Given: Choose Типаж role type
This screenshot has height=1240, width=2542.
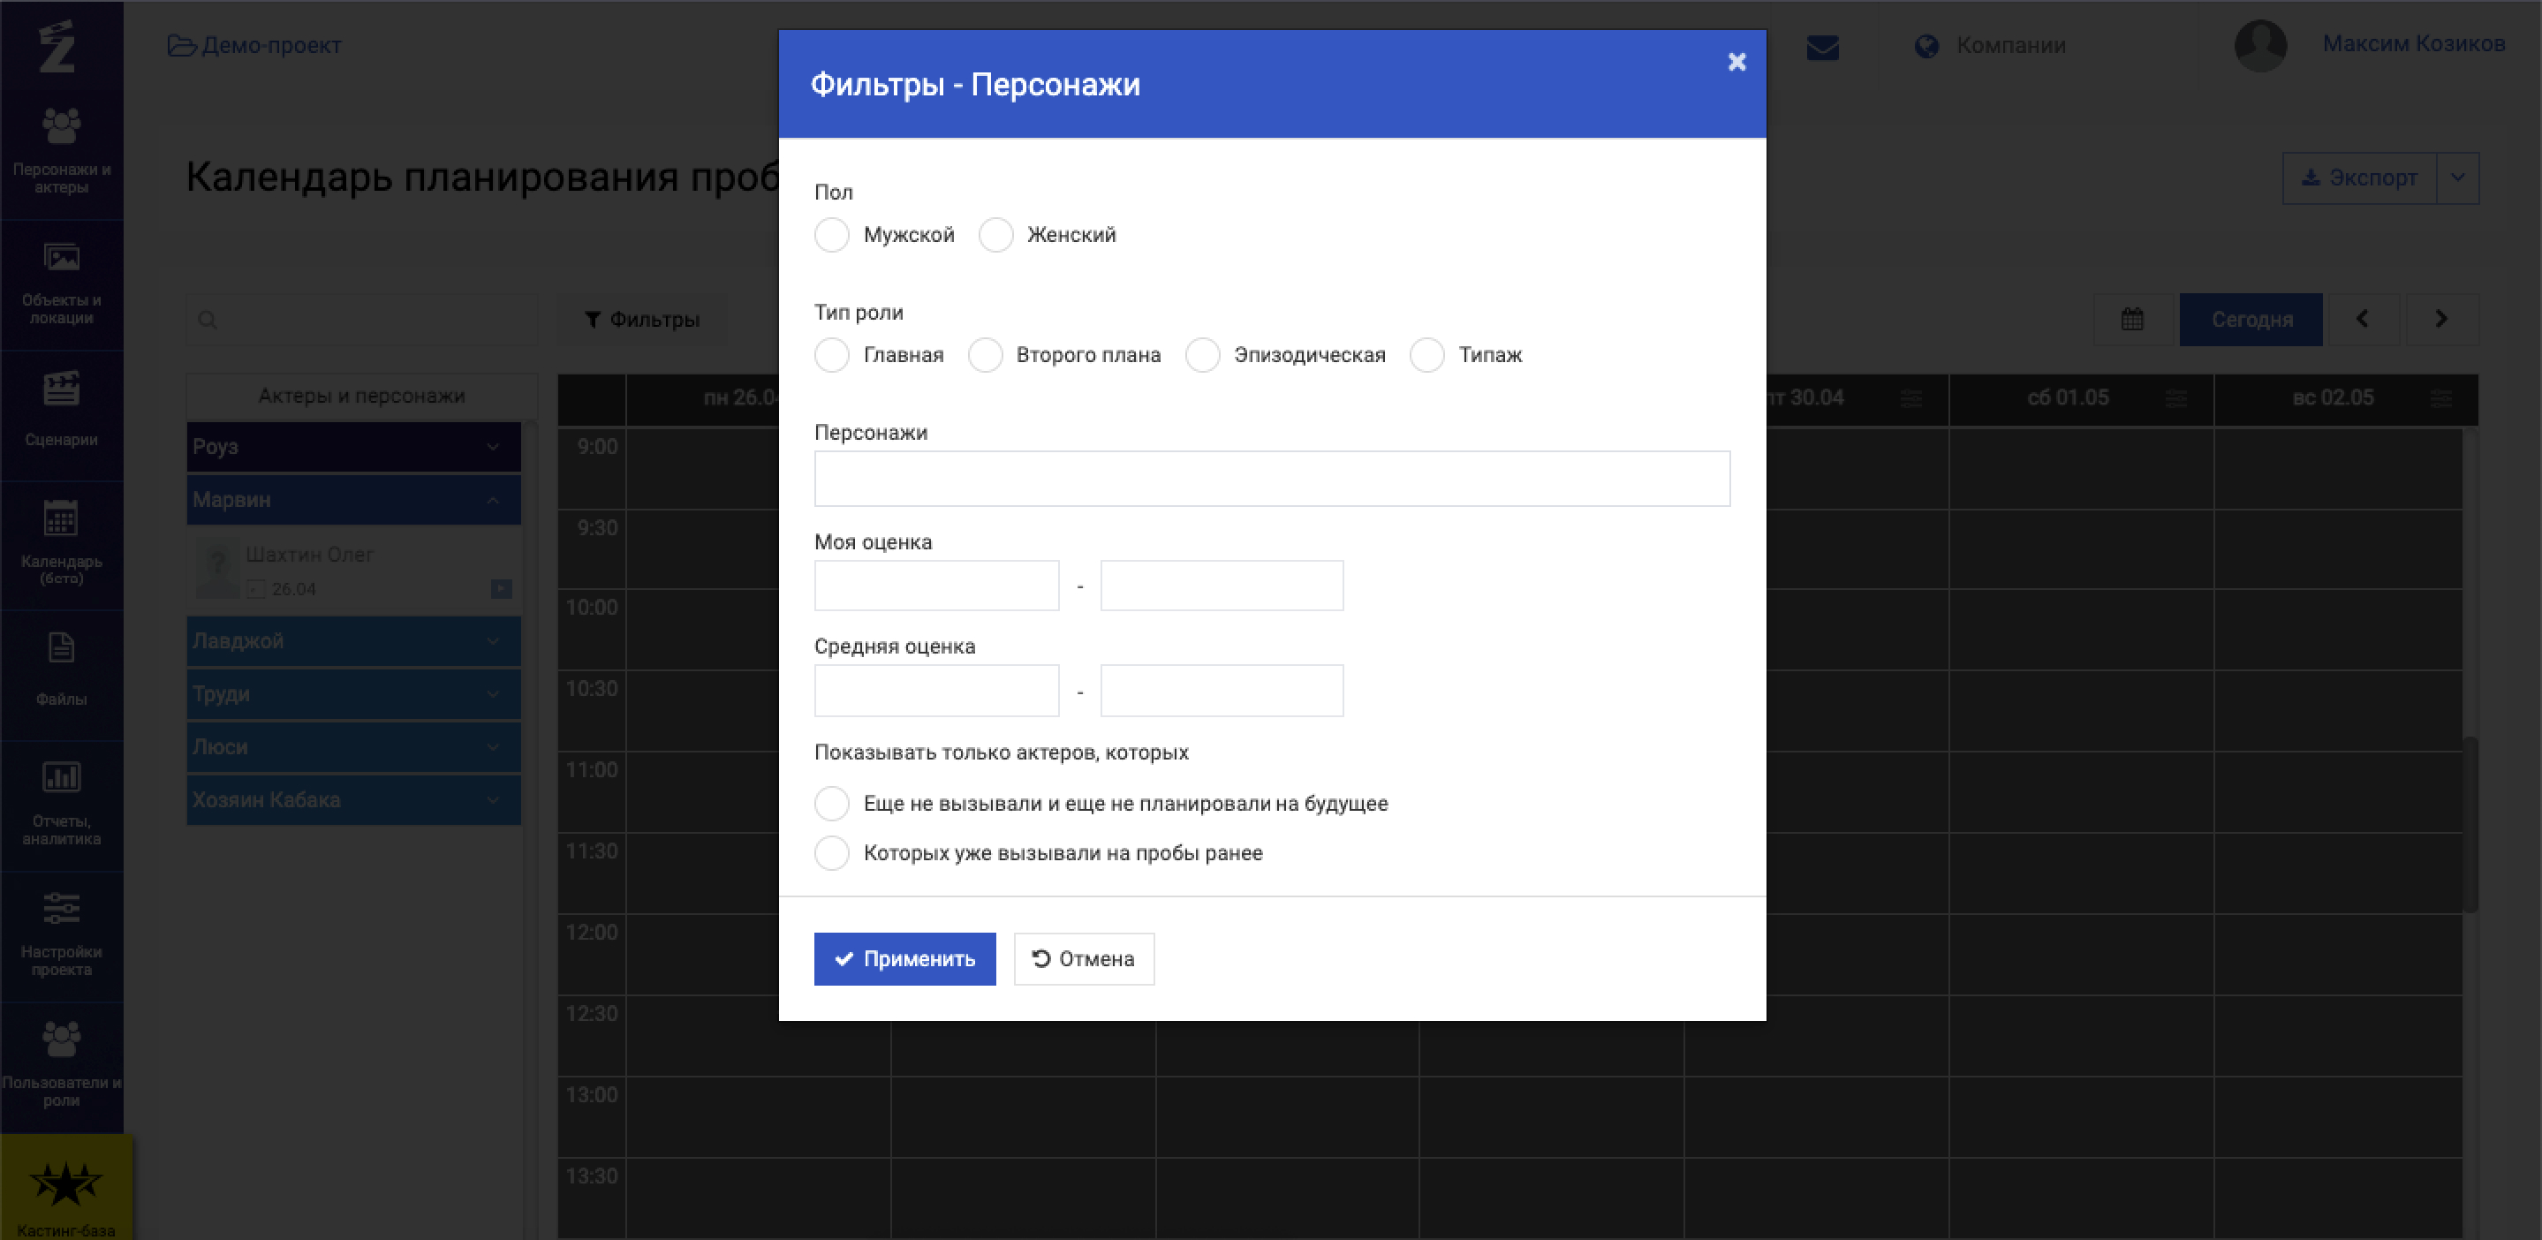Looking at the screenshot, I should 1427,355.
